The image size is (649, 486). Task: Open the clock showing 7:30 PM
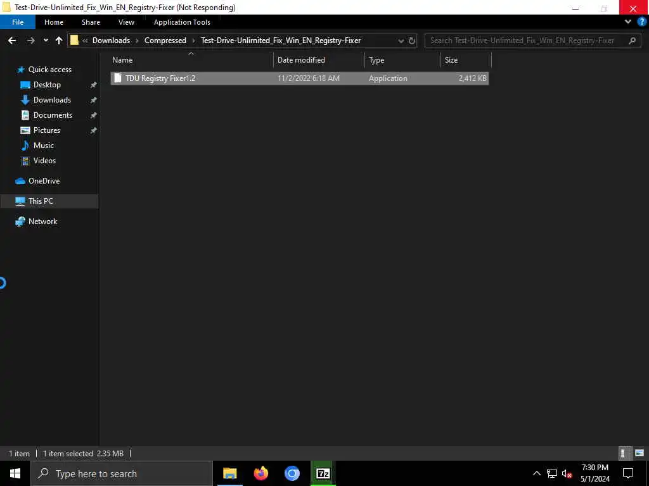pyautogui.click(x=594, y=473)
